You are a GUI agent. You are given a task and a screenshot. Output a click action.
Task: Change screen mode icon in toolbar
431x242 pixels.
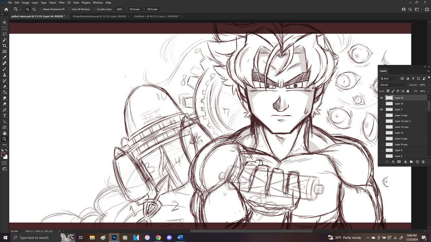(x=4, y=169)
